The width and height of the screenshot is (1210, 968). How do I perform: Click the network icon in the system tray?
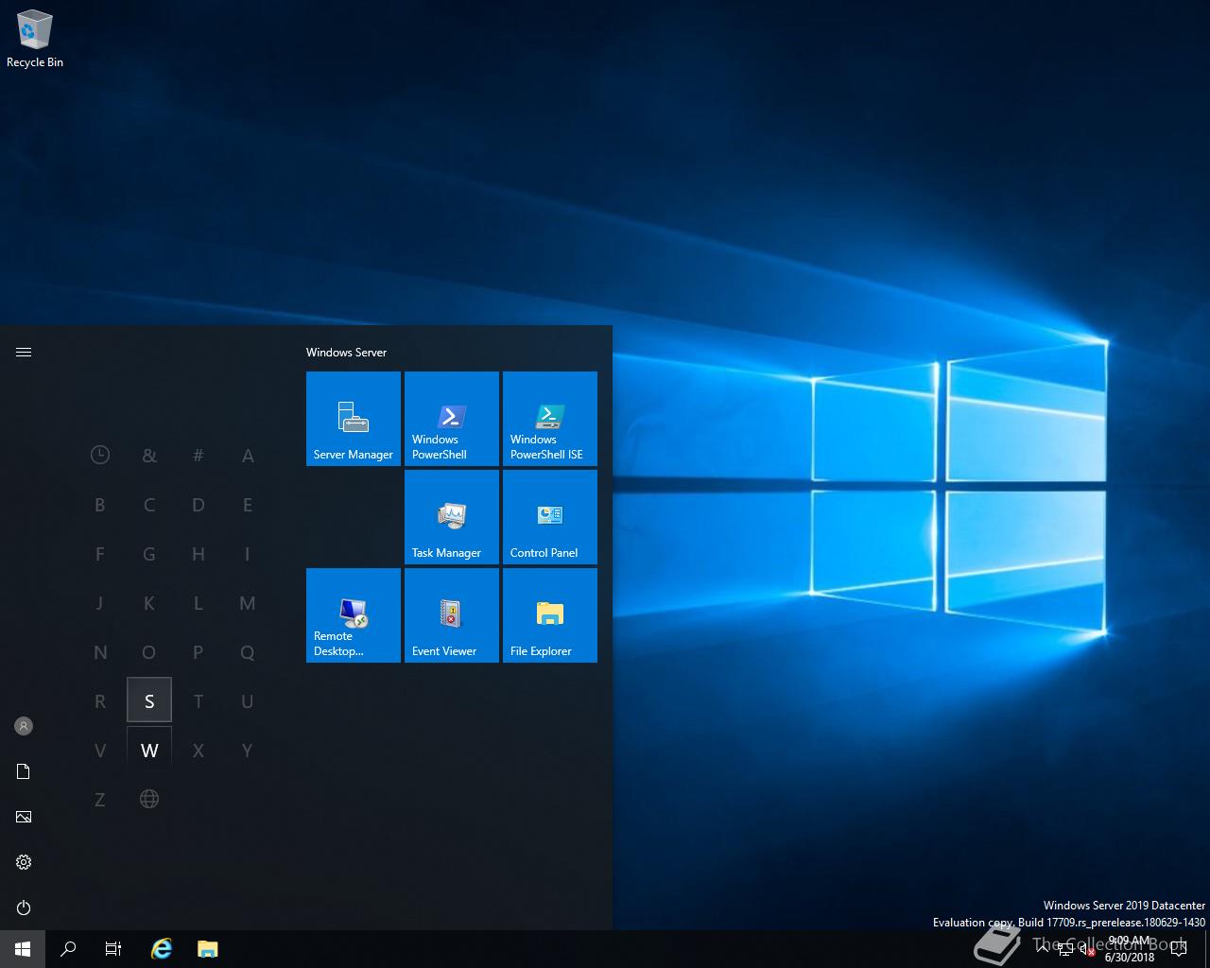[1065, 950]
